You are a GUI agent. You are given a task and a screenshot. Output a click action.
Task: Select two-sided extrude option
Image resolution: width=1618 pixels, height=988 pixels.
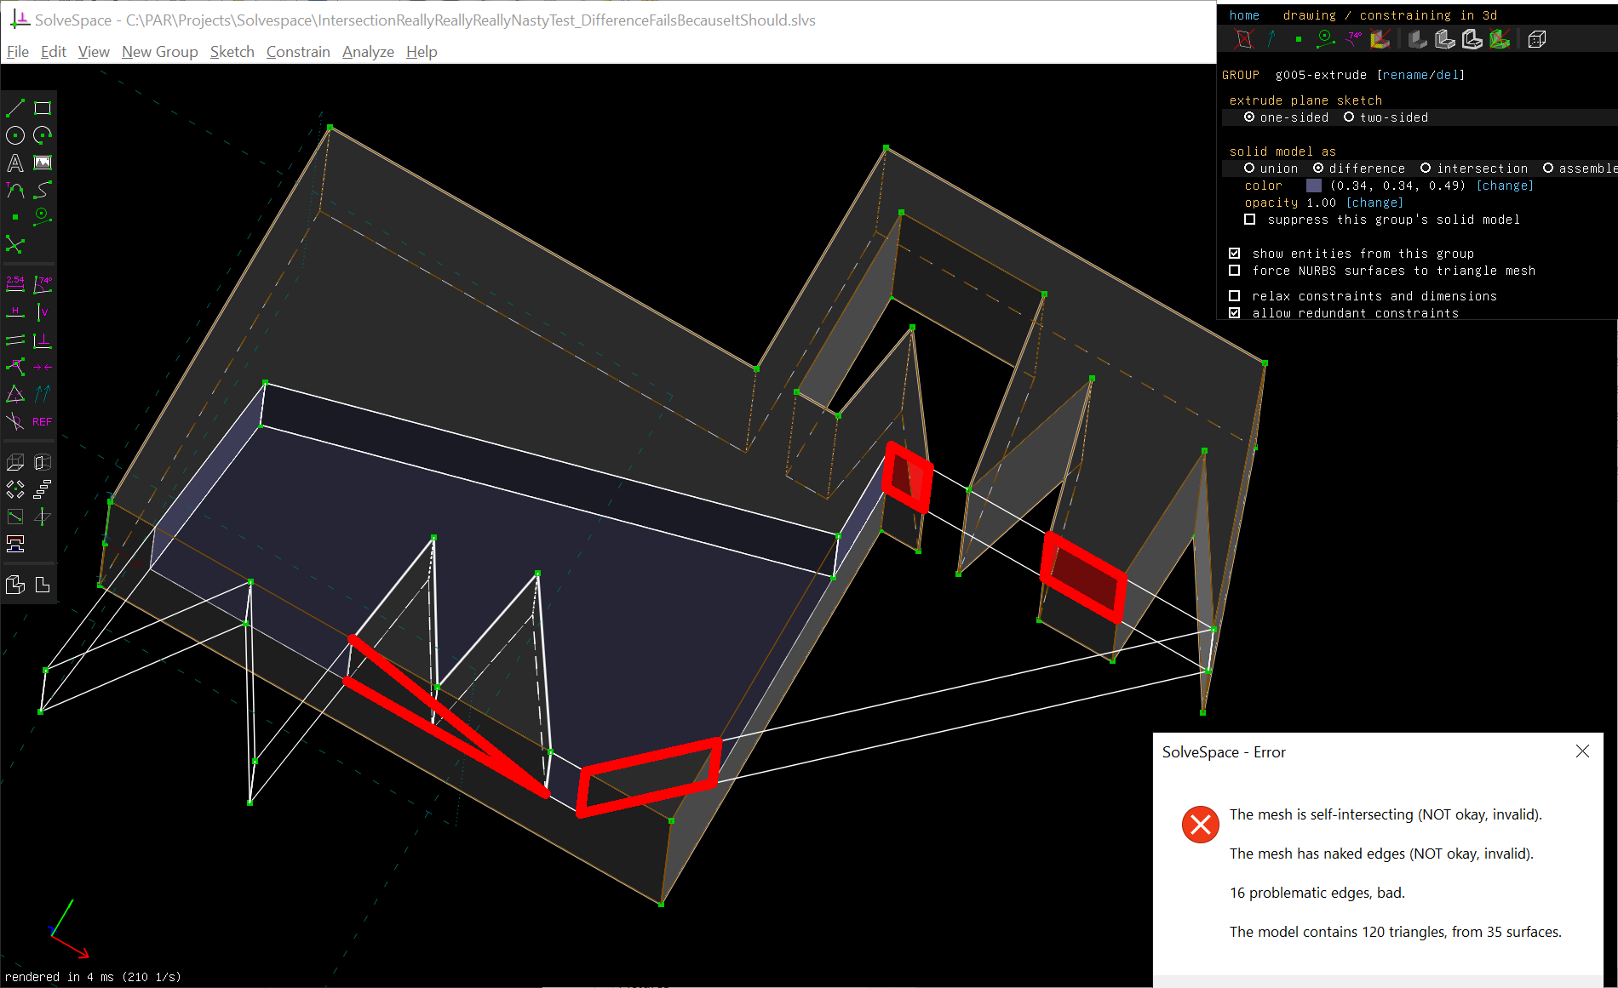click(x=1386, y=117)
